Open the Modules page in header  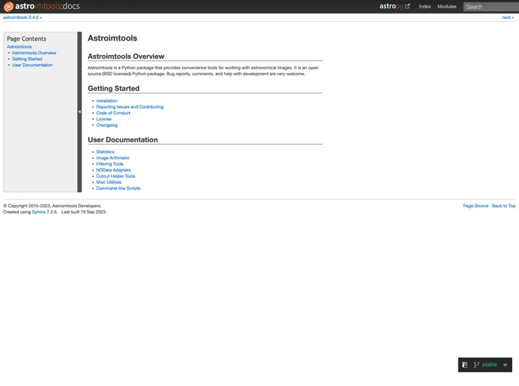pos(447,6)
